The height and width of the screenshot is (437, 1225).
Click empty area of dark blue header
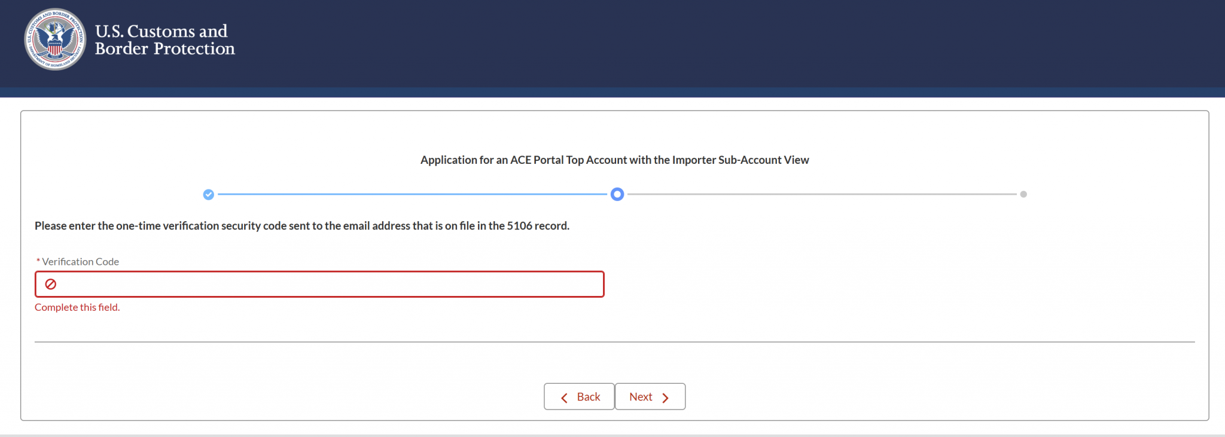[718, 42]
